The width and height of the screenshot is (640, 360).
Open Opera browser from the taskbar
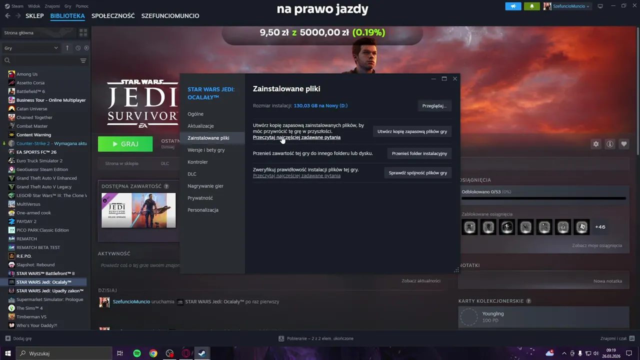click(186, 353)
